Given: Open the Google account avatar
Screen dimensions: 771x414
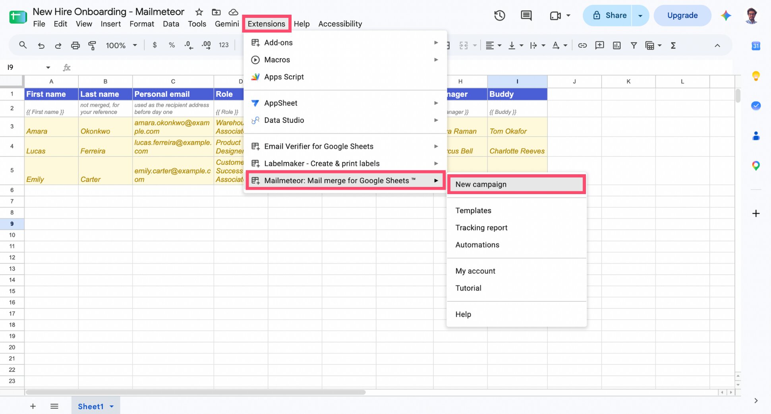Looking at the screenshot, I should click(x=751, y=15).
